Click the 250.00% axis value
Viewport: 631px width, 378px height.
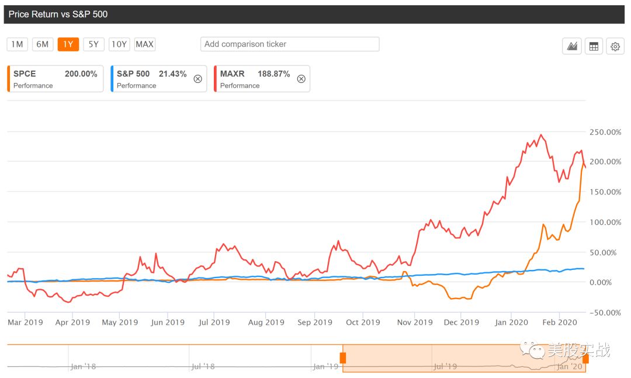pos(605,132)
